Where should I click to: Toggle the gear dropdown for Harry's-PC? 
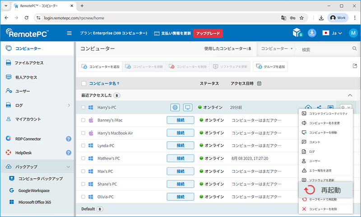tap(346, 107)
